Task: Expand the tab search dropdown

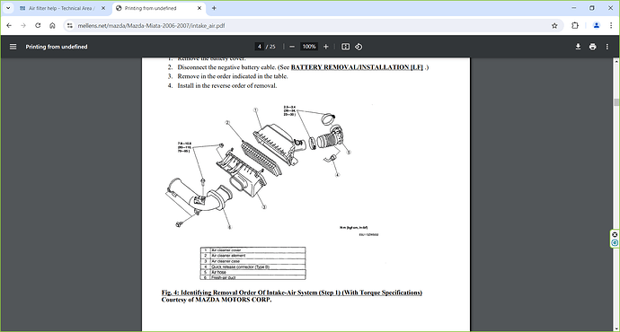Action: point(8,8)
